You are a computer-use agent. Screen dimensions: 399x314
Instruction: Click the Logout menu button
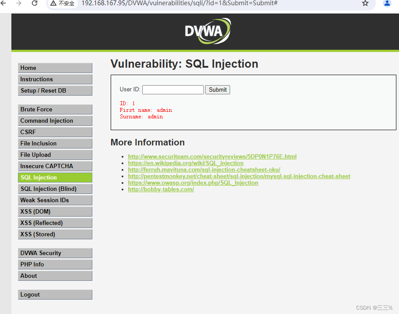click(x=55, y=294)
